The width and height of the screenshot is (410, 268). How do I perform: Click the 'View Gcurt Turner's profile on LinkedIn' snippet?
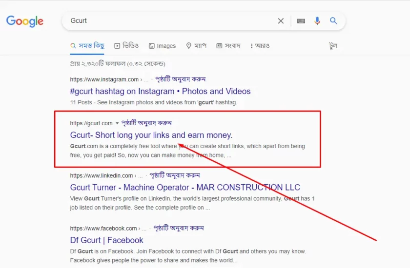tap(192, 203)
